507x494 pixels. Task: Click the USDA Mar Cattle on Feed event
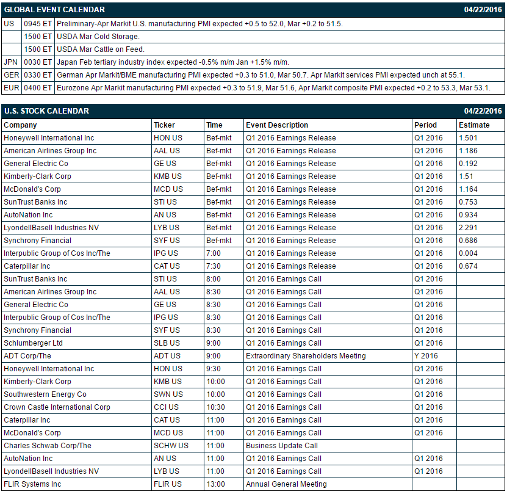pos(101,49)
